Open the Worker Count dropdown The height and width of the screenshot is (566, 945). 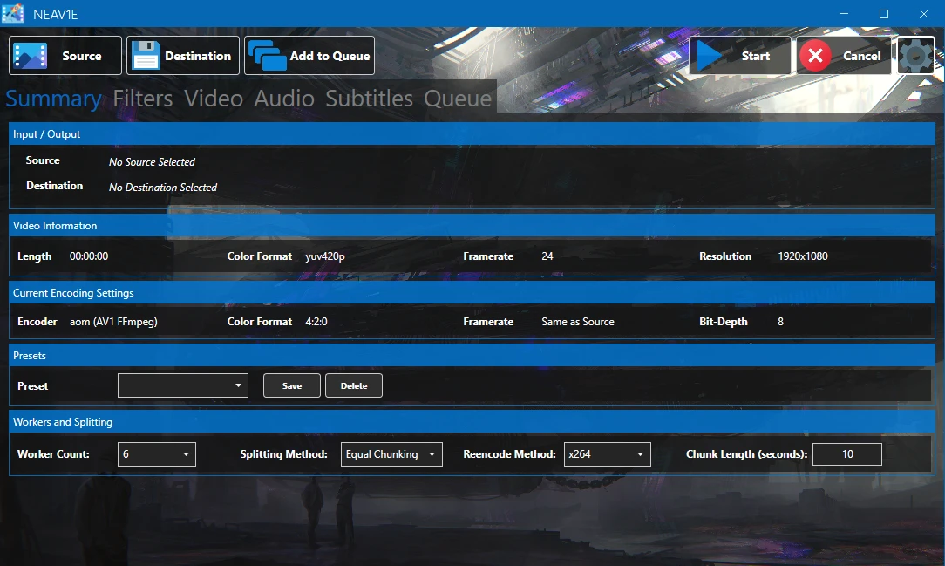point(157,454)
